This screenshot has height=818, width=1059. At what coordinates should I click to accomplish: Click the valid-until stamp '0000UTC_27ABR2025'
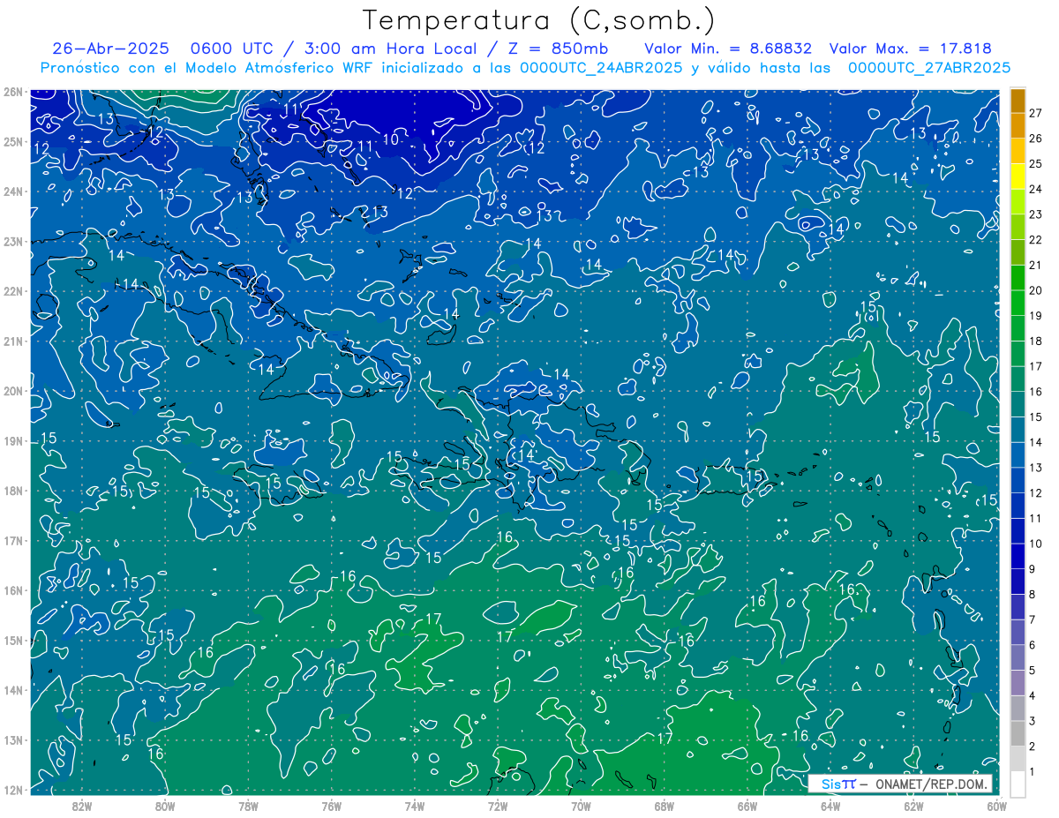(x=928, y=68)
